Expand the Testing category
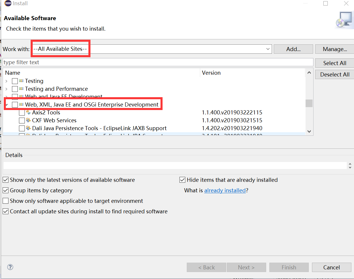 [6, 81]
